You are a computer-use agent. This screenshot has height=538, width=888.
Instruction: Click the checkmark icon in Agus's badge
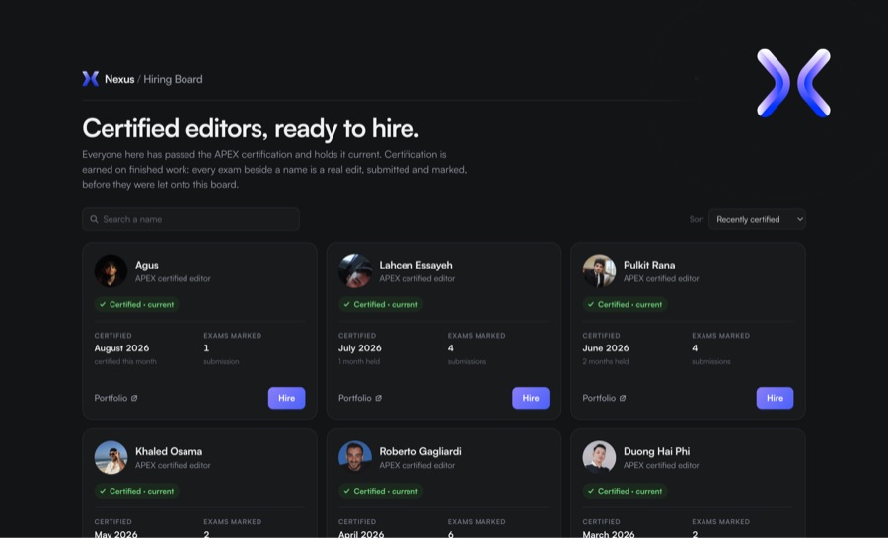coord(103,305)
